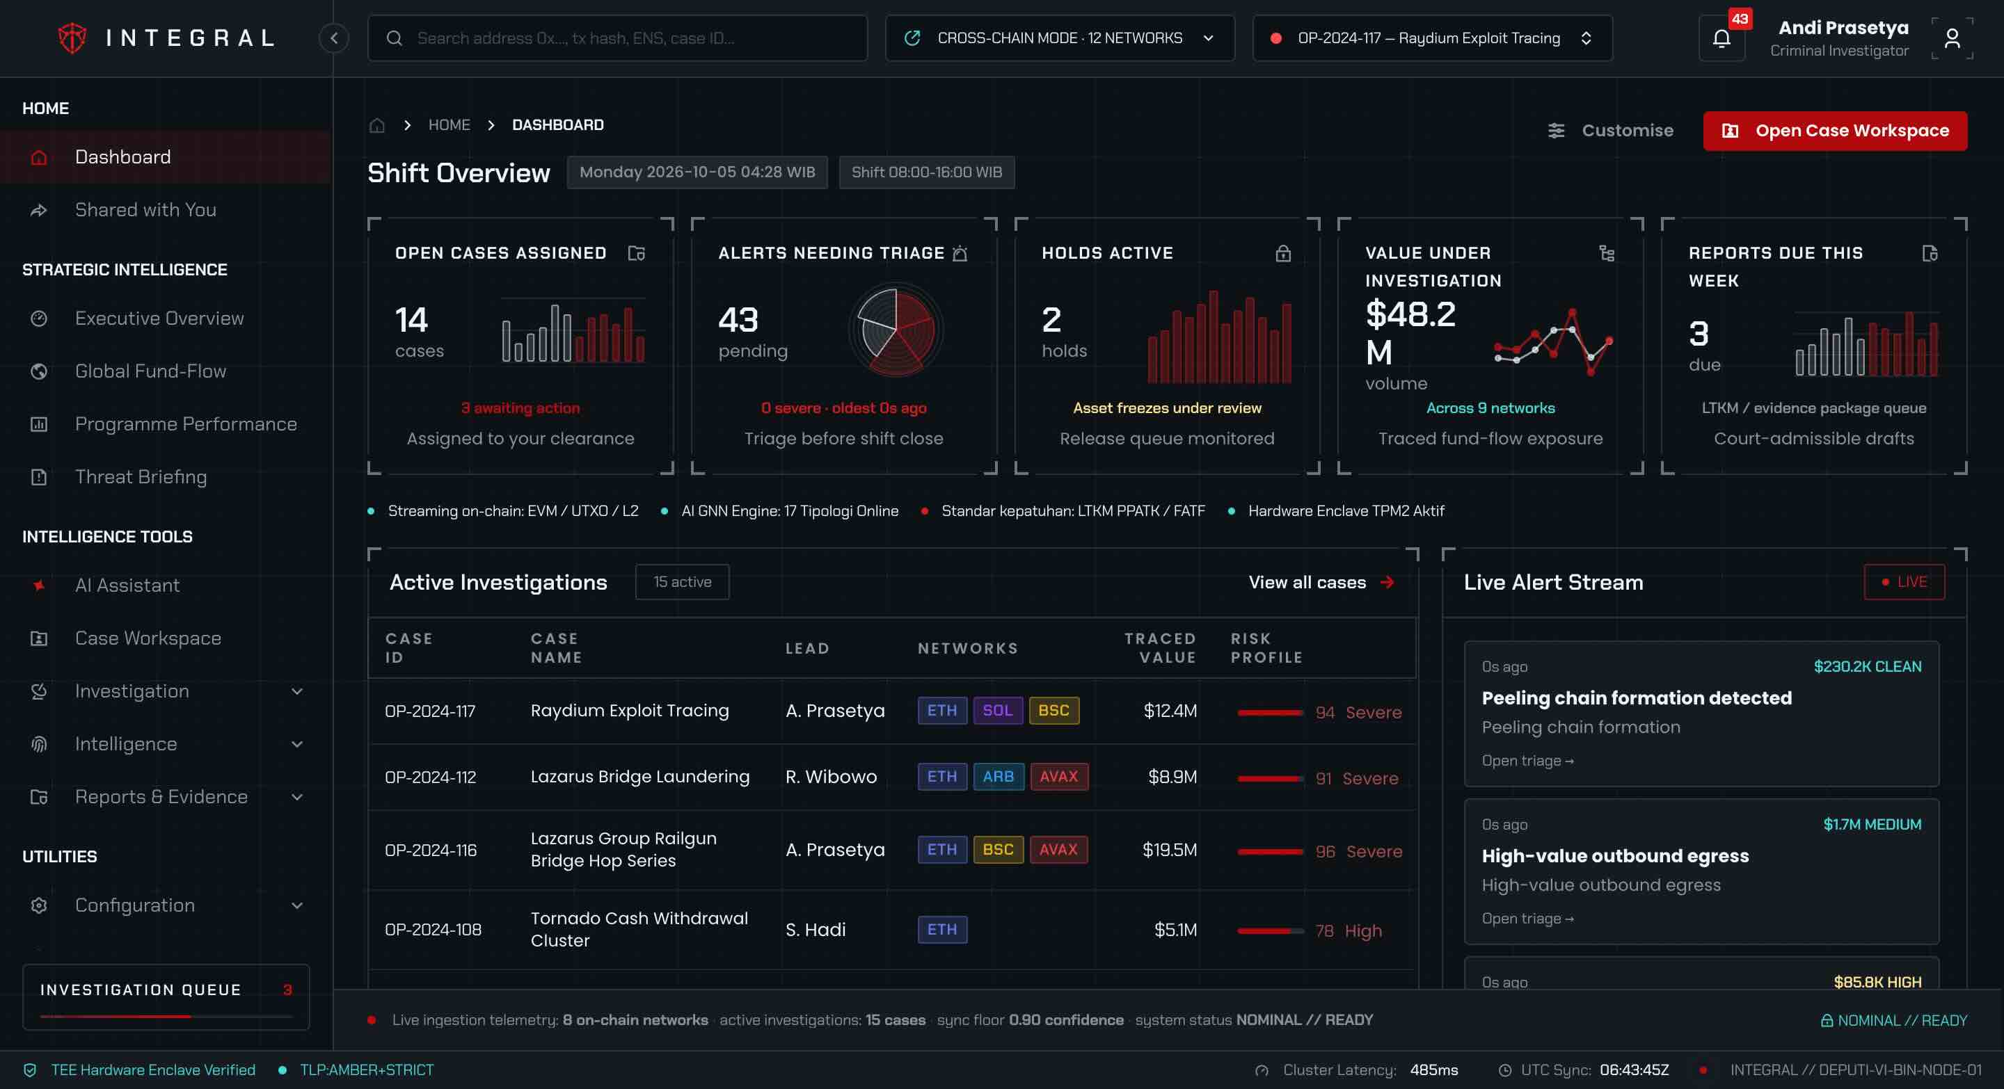
Task: Click the Executive Overview gauge icon
Action: [x=39, y=318]
